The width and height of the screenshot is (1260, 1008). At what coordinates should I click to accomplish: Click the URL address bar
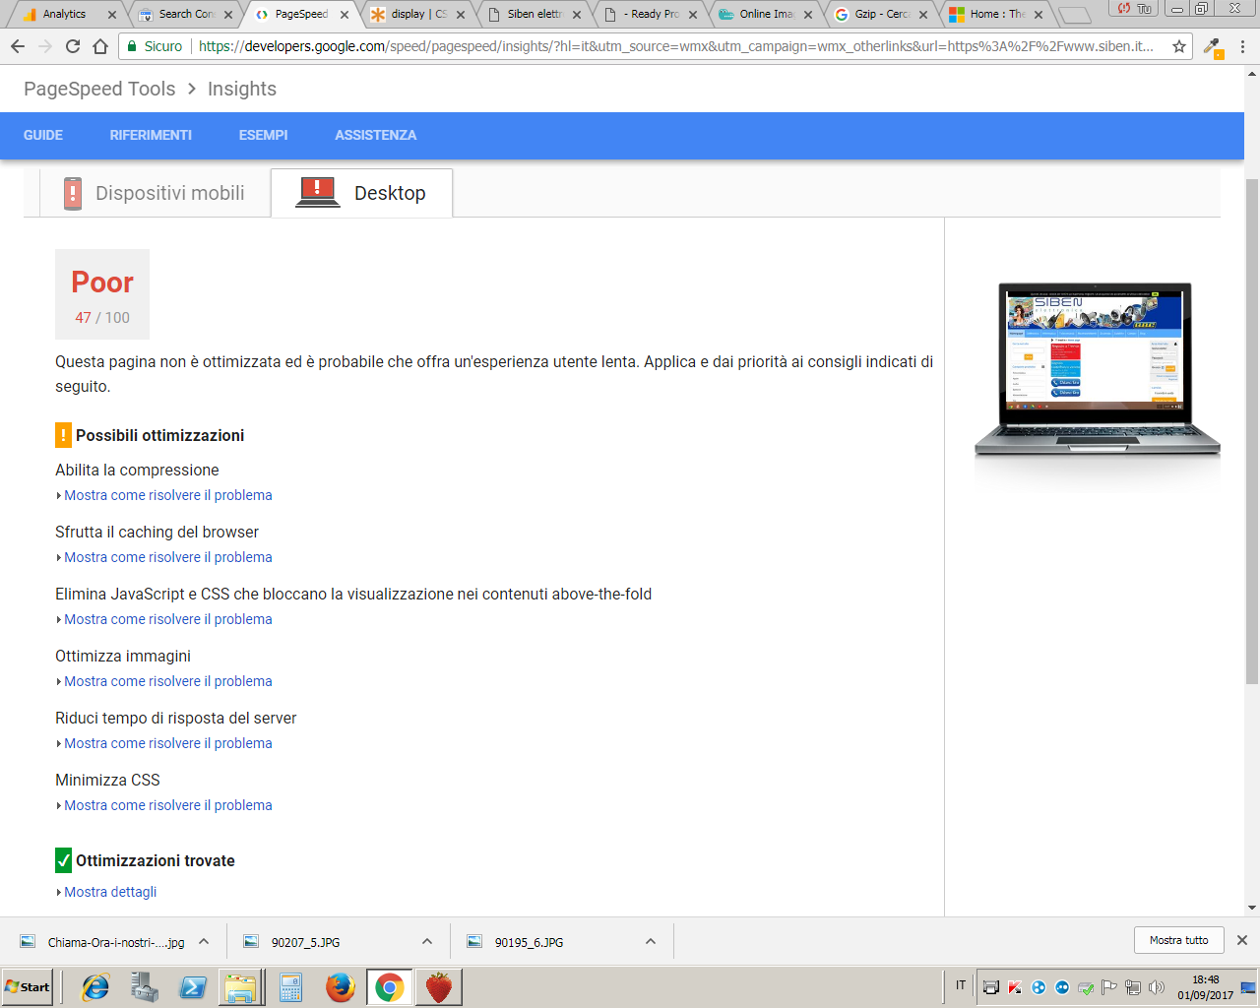pos(675,46)
